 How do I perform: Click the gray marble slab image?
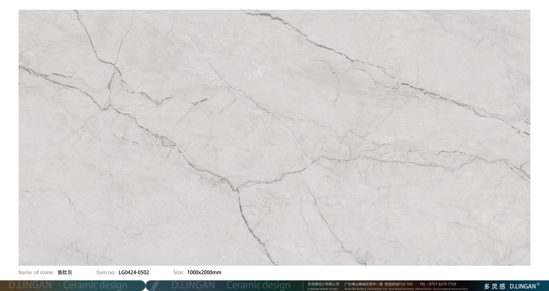coord(274,137)
